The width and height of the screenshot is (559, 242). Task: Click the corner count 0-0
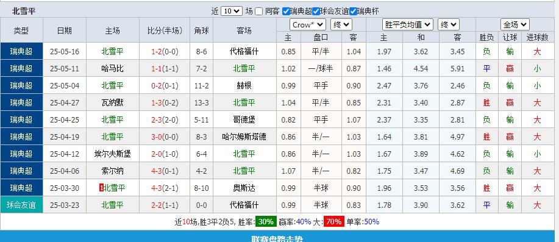pos(201,205)
